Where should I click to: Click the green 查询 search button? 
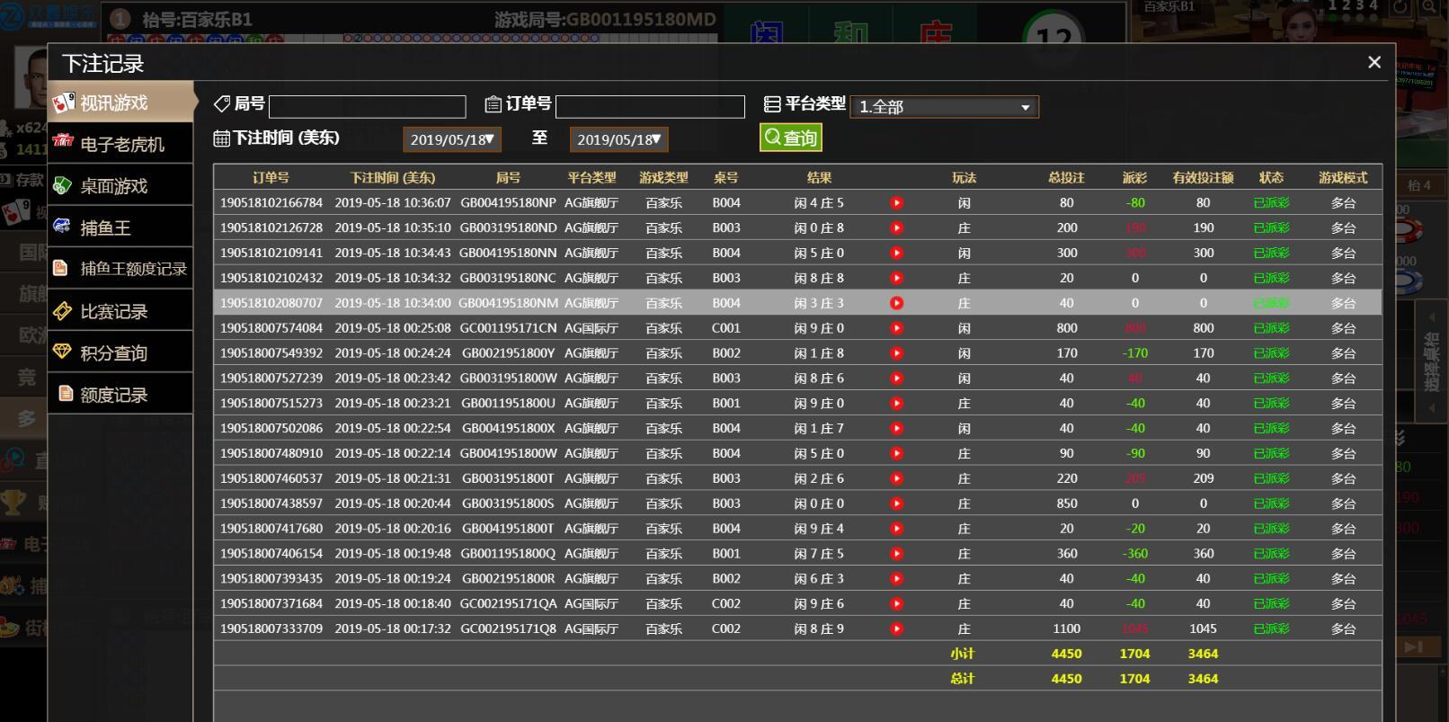click(790, 138)
